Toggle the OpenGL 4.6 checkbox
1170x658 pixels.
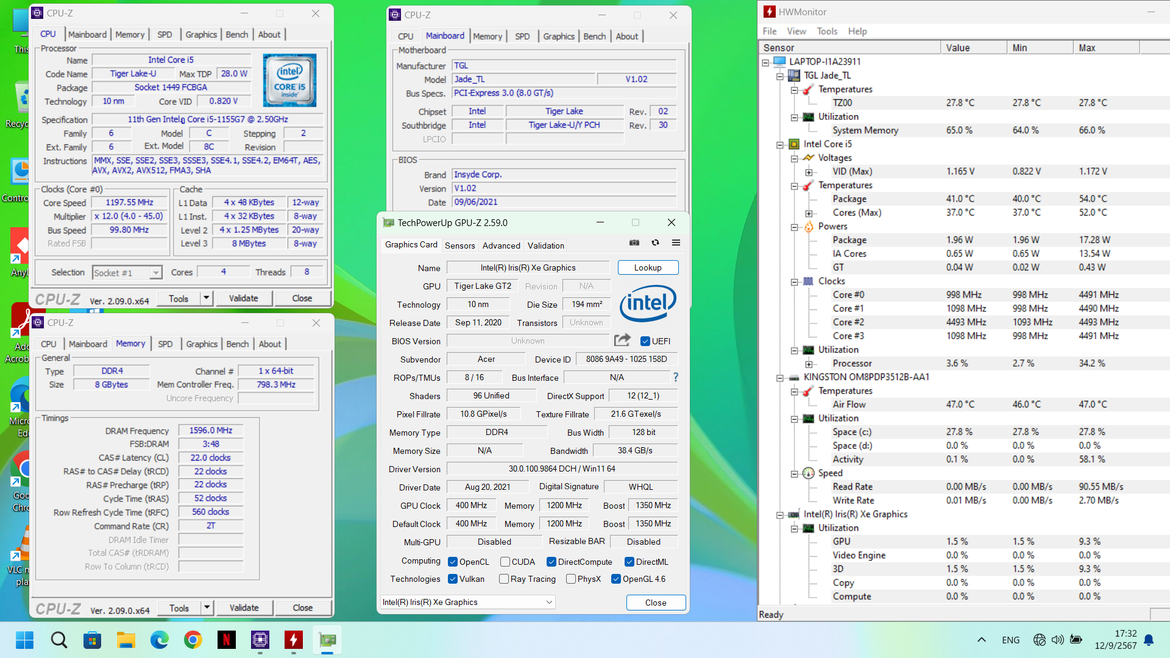[x=616, y=579]
